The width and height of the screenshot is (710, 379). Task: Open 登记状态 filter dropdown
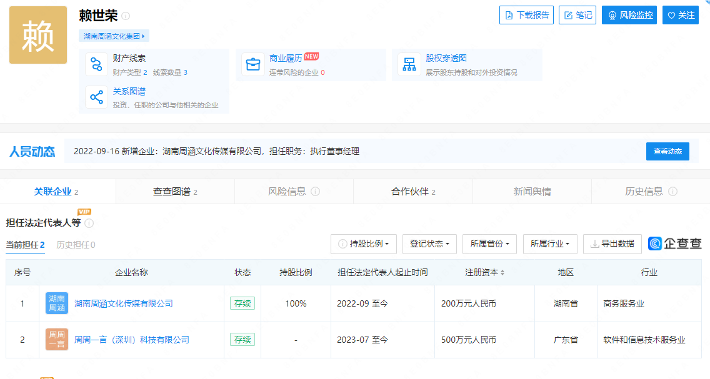click(429, 244)
